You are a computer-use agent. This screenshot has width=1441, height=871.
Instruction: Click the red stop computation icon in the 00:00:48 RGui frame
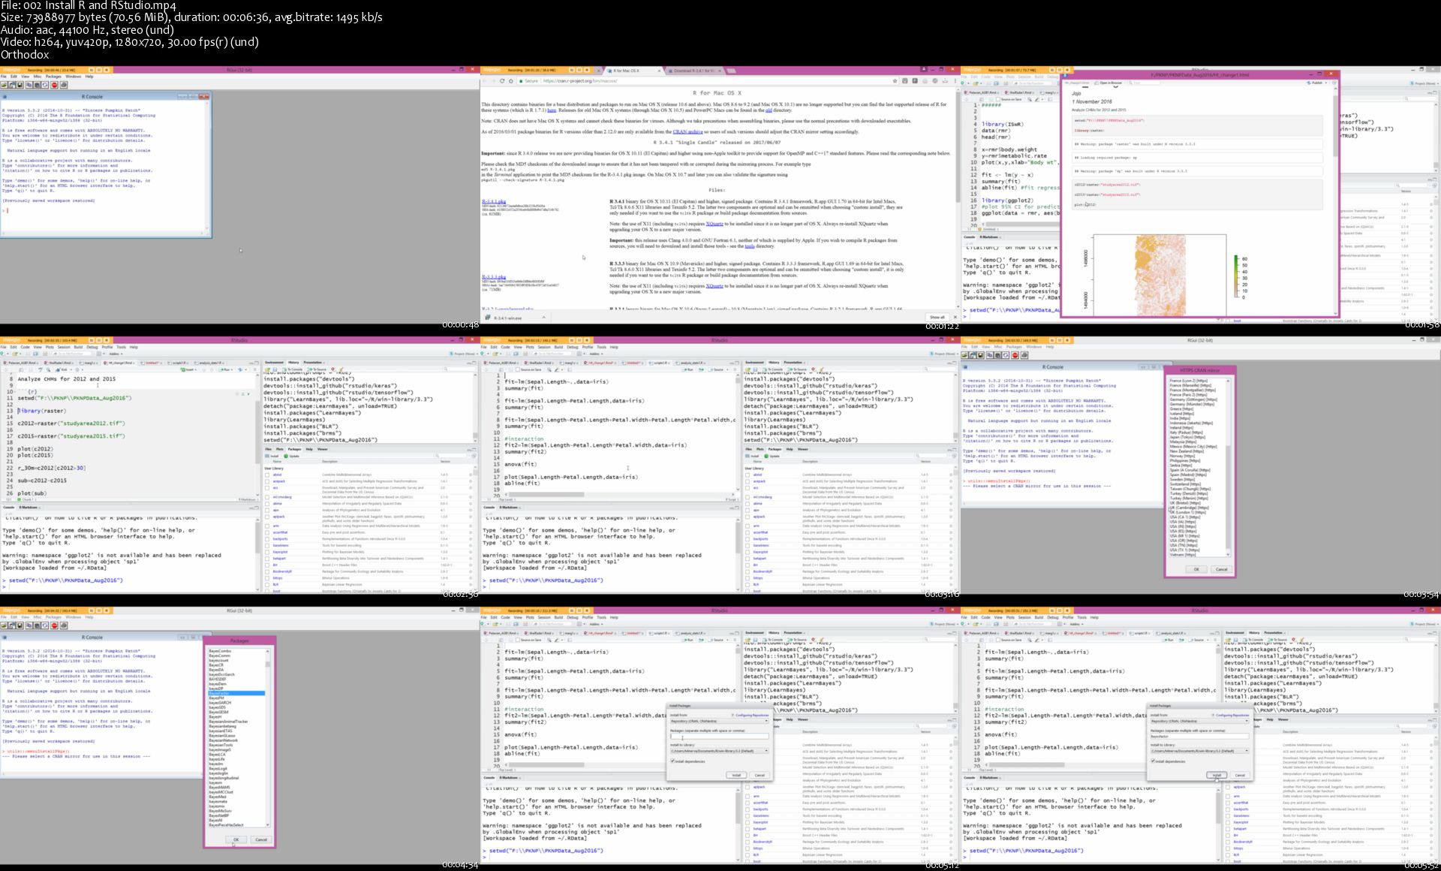click(54, 85)
